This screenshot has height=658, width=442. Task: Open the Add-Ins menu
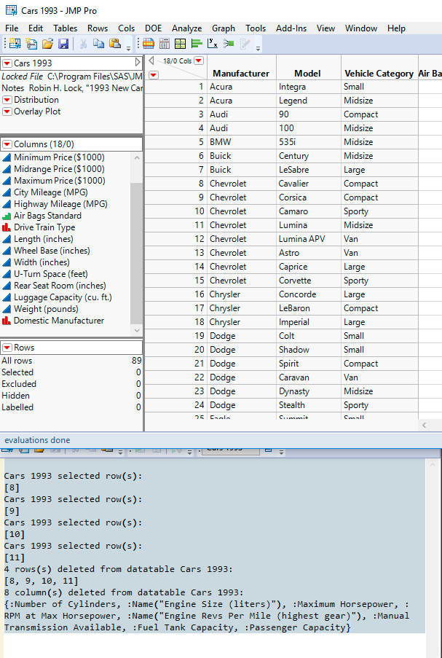click(291, 28)
